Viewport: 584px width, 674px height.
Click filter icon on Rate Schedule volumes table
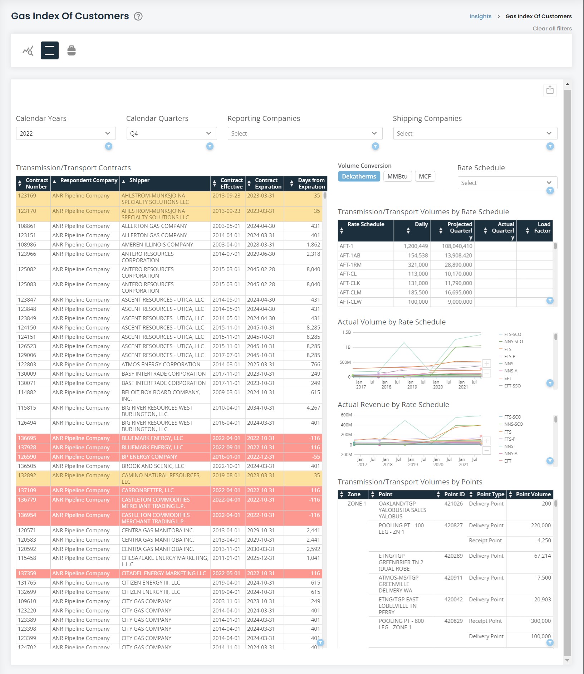pos(550,301)
